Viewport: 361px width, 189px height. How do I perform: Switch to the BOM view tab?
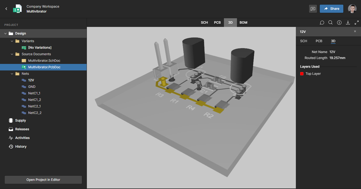point(243,23)
